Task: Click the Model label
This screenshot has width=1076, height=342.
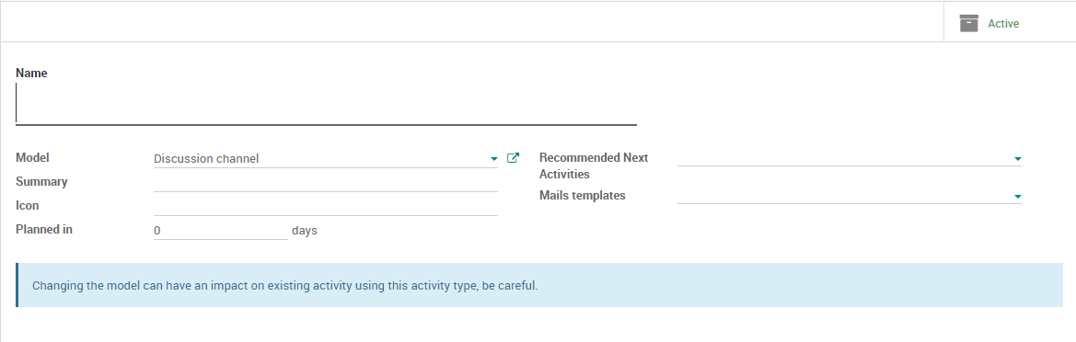Action: (32, 157)
